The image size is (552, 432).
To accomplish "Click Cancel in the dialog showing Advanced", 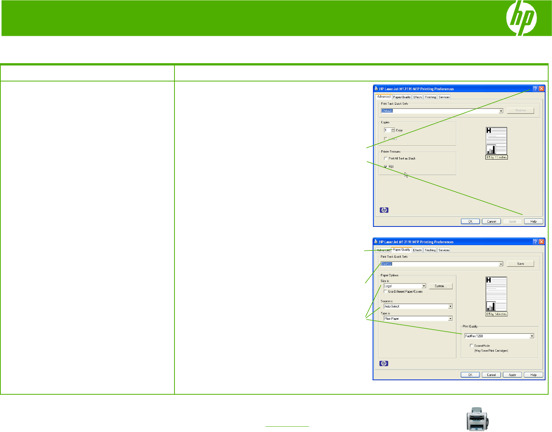I will (x=491, y=222).
